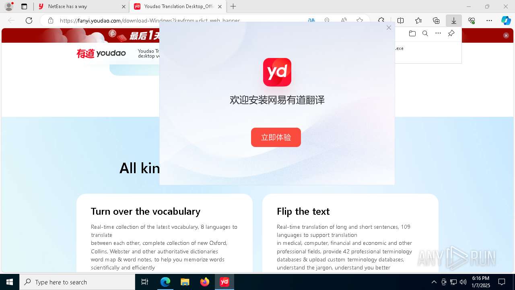This screenshot has width=515, height=290.
Task: Toggle the Downloads toolbar button
Action: (x=454, y=21)
